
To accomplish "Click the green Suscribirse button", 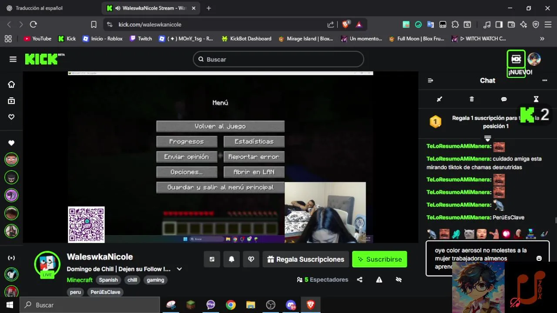I will click(x=379, y=259).
